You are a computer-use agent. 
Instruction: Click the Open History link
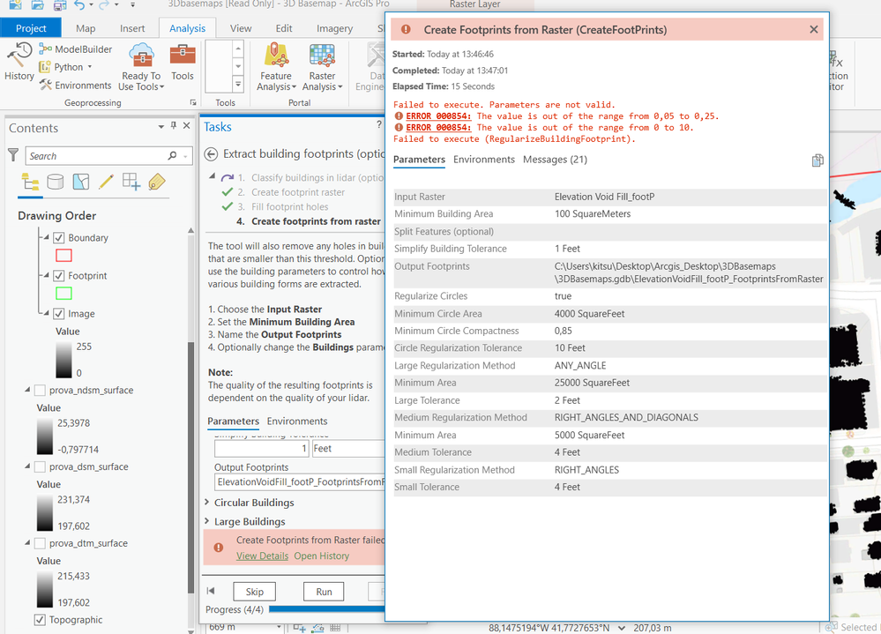point(321,556)
